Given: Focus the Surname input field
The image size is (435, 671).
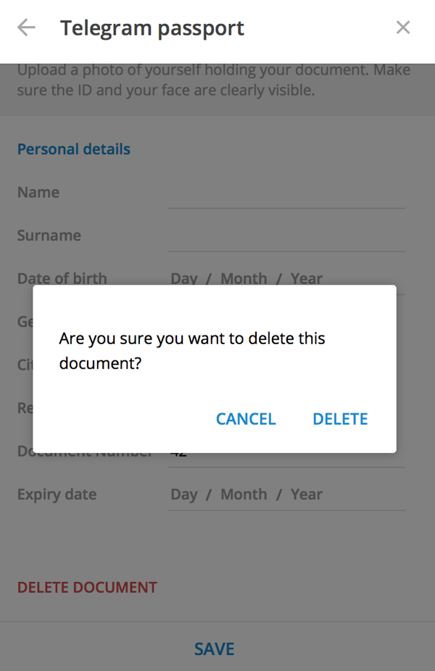Looking at the screenshot, I should tap(286, 237).
